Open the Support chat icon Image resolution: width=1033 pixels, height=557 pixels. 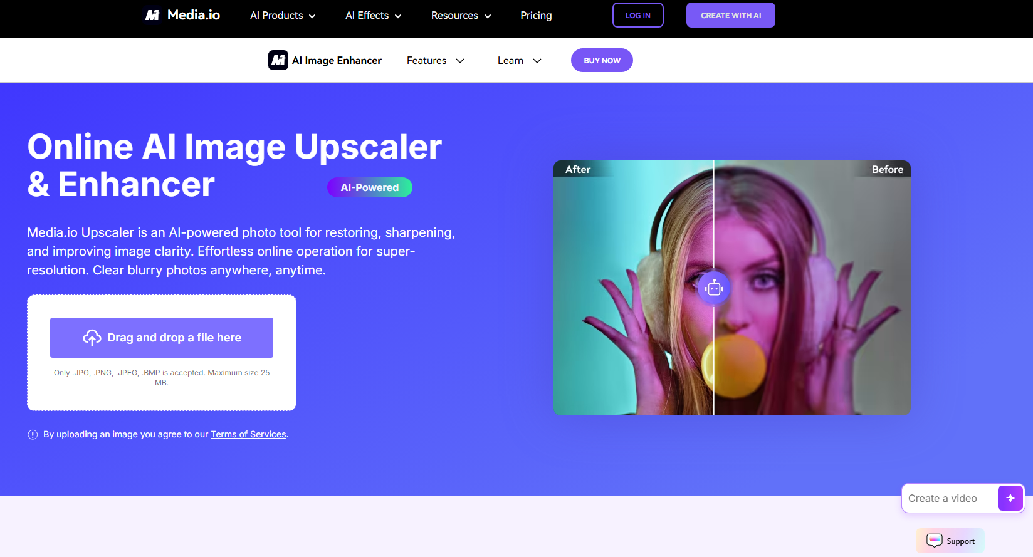[935, 541]
